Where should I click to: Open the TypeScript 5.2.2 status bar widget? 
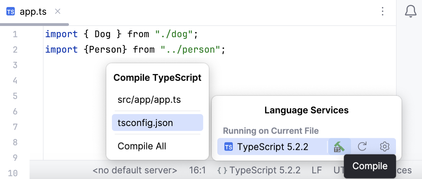[x=264, y=171]
